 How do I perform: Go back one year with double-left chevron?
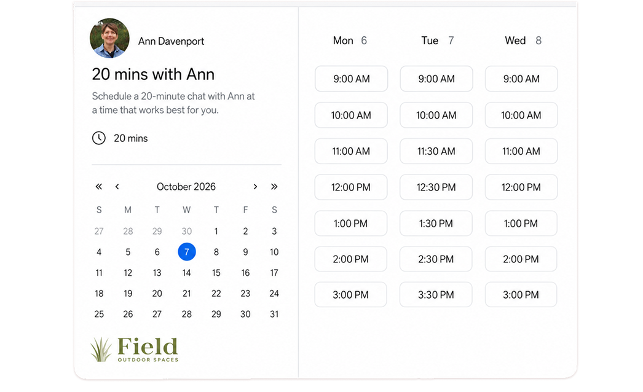(99, 187)
